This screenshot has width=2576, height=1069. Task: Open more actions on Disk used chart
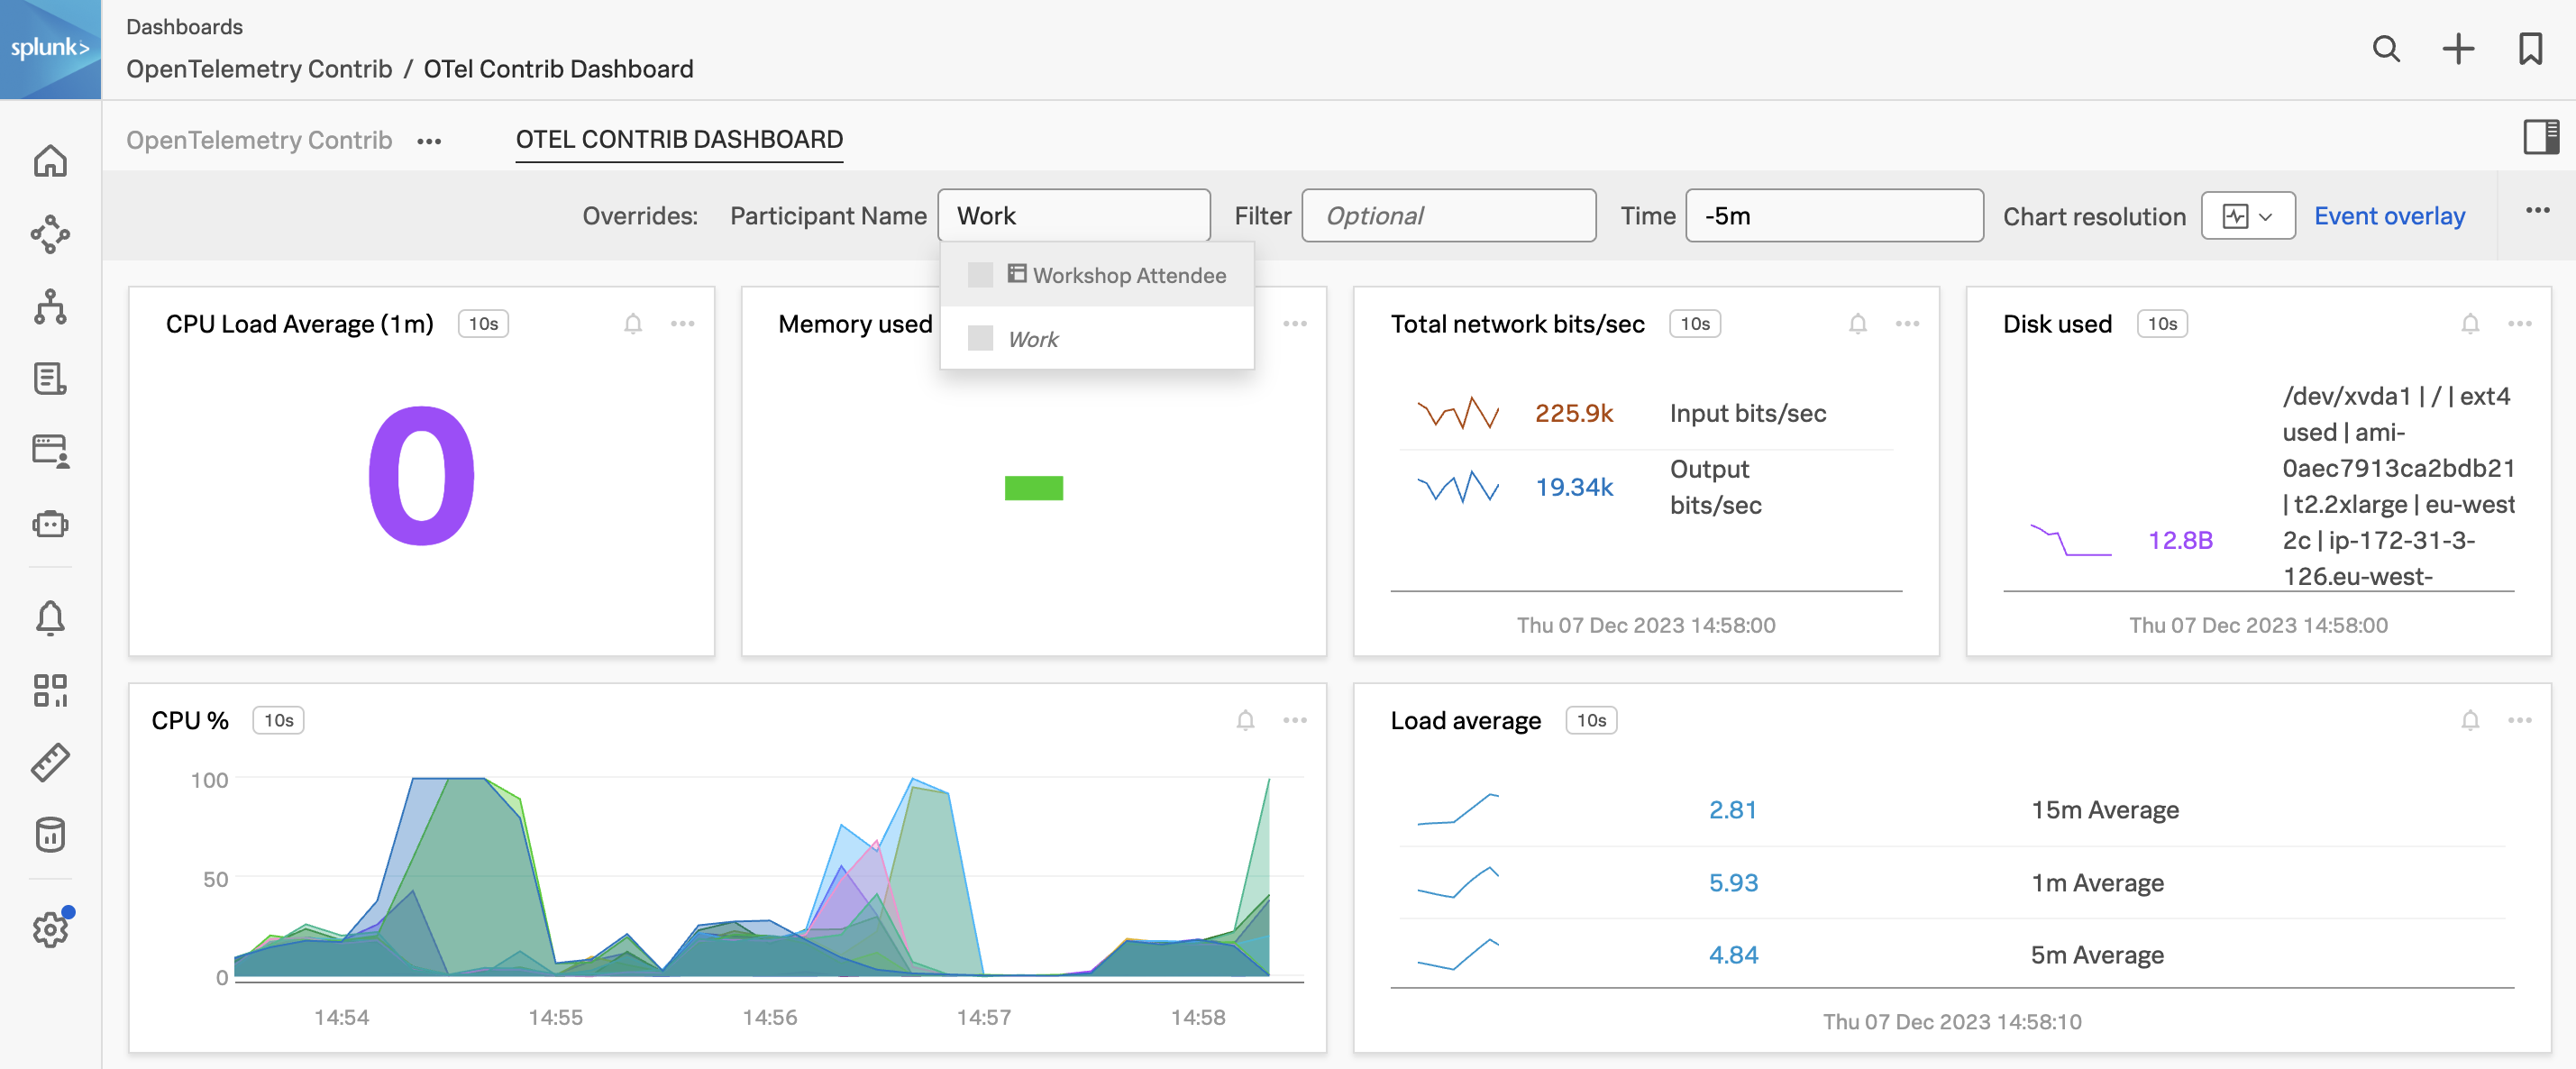2520,324
